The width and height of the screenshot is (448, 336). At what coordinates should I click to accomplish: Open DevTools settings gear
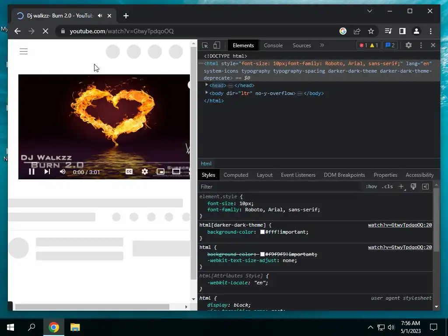click(x=409, y=45)
